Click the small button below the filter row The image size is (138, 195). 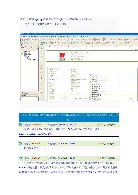[x=37, y=49]
